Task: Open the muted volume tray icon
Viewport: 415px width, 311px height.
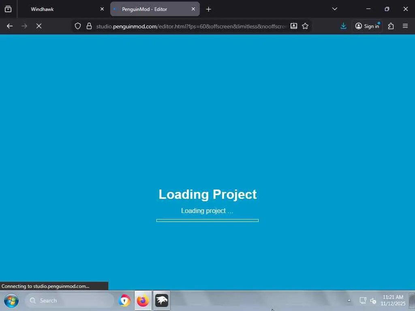Action: click(x=373, y=301)
